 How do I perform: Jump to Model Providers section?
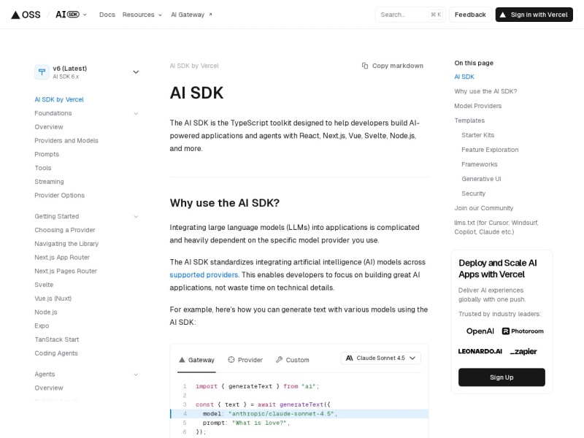click(478, 106)
